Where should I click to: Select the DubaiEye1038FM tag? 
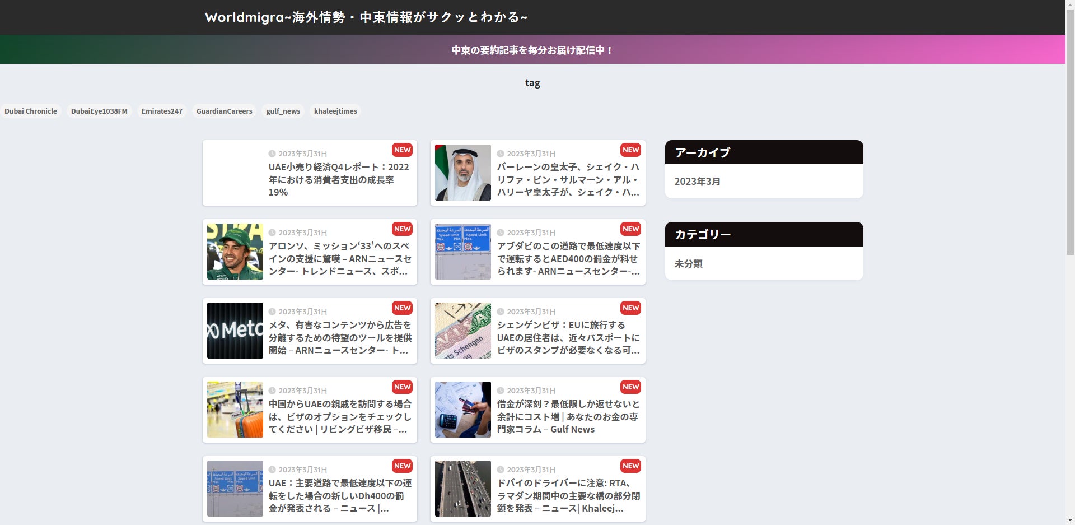pyautogui.click(x=99, y=111)
